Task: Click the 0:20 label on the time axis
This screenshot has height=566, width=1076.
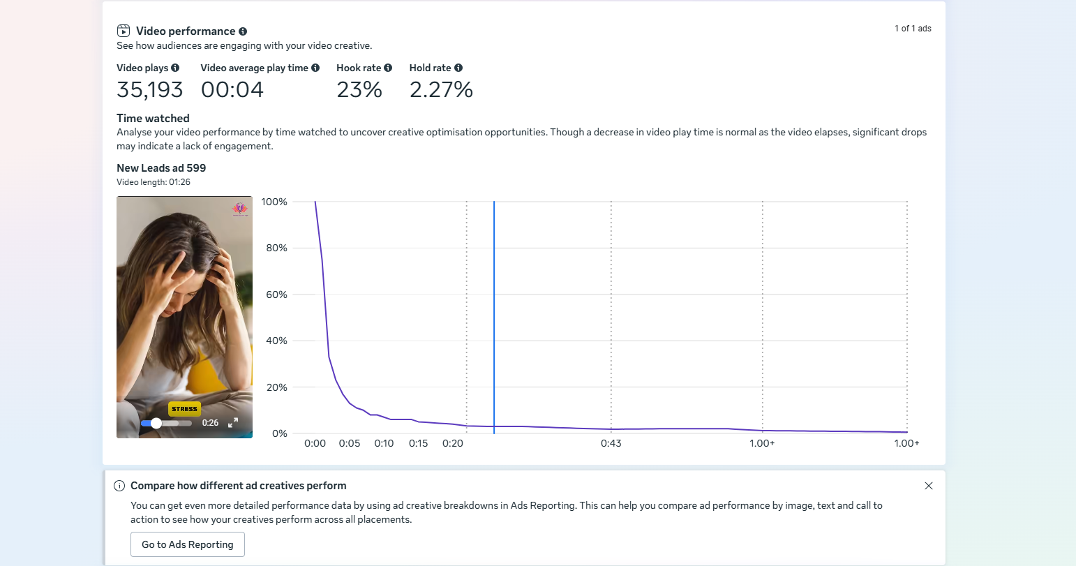Action: (453, 443)
